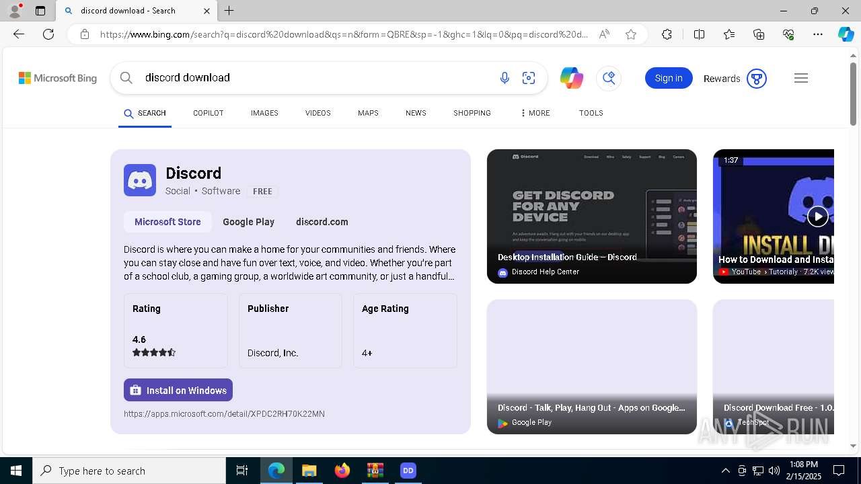The image size is (861, 484).
Task: Click the Sign in button
Action: 669,78
